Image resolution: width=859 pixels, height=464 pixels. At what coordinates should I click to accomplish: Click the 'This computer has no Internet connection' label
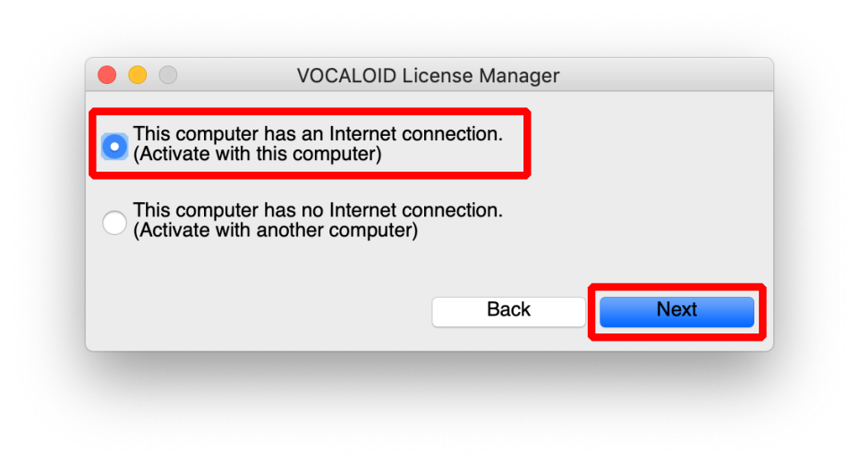pyautogui.click(x=318, y=211)
